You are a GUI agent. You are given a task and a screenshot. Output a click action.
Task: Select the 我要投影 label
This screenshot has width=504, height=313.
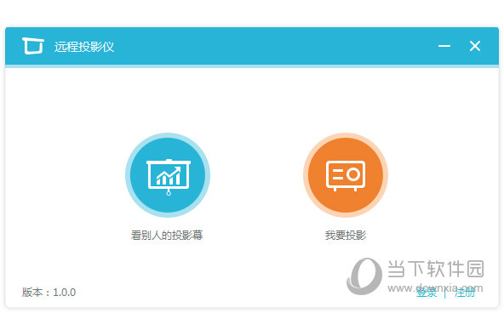pyautogui.click(x=346, y=236)
